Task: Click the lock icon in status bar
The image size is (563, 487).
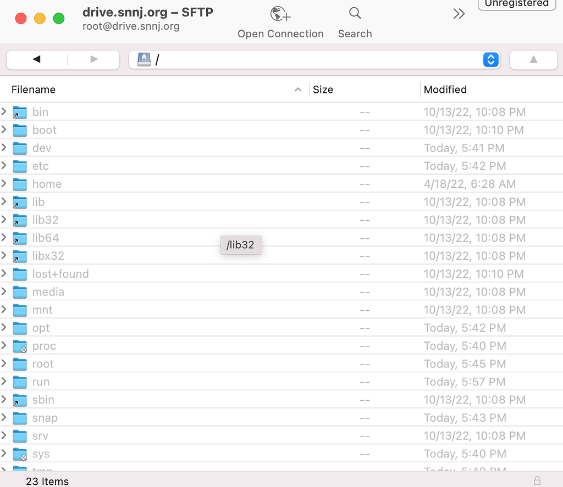Action: 537,480
